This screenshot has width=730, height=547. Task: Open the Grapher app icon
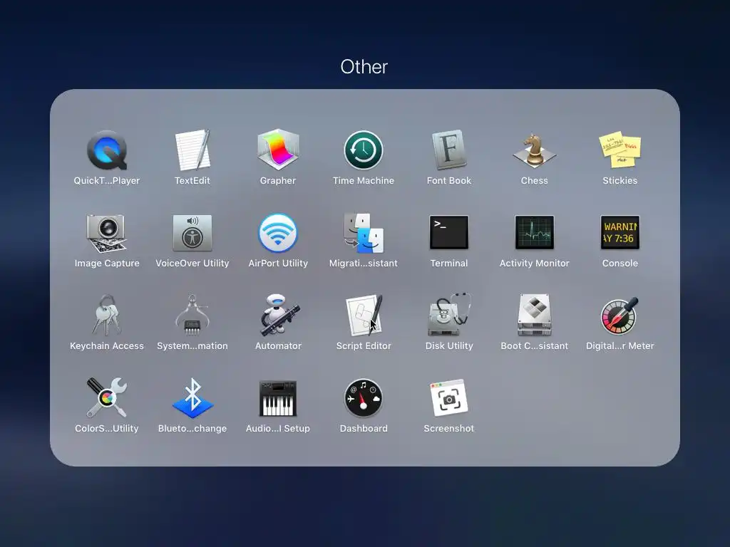[278, 150]
